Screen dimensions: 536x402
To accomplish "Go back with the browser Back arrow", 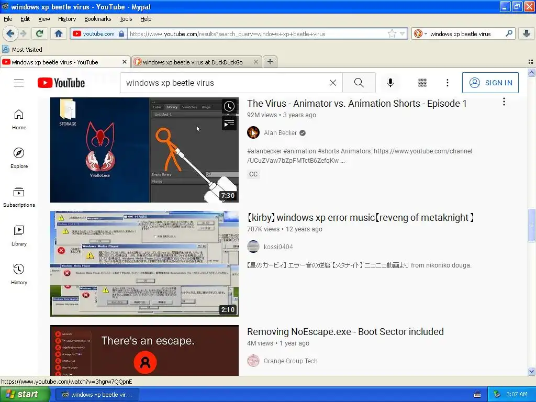I will click(10, 33).
